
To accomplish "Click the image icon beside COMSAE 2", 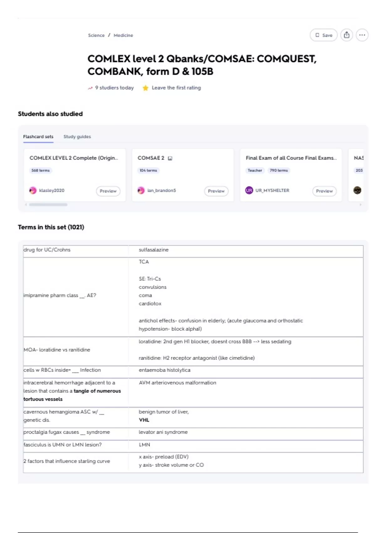I will point(170,158).
